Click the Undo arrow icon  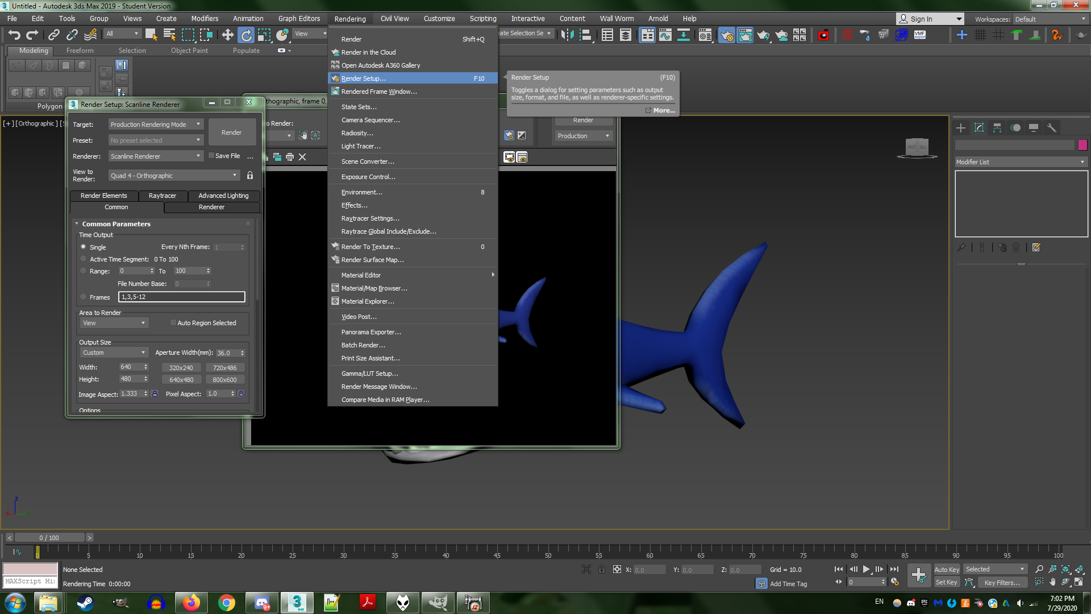click(14, 35)
